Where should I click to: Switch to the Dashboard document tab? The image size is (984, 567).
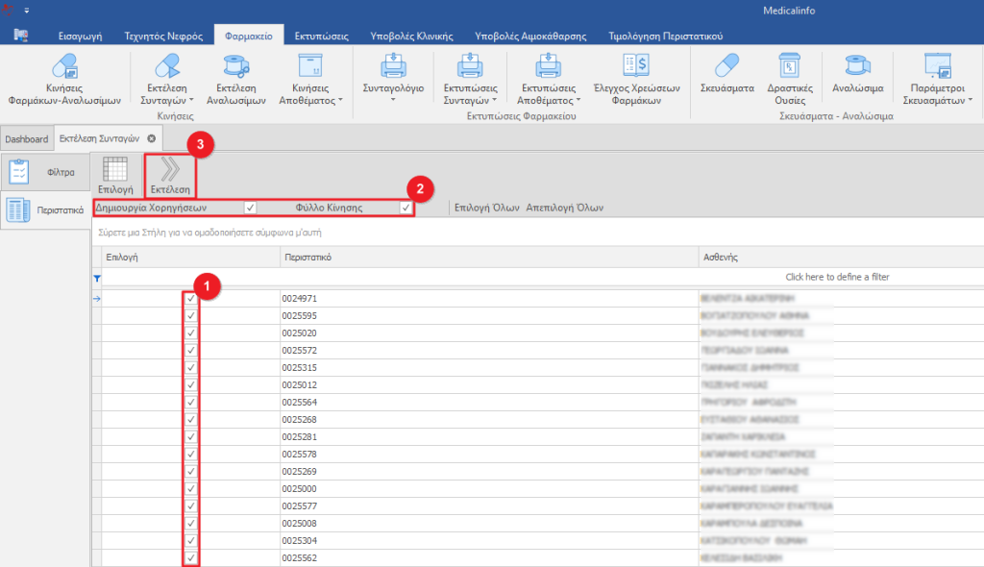coord(26,139)
